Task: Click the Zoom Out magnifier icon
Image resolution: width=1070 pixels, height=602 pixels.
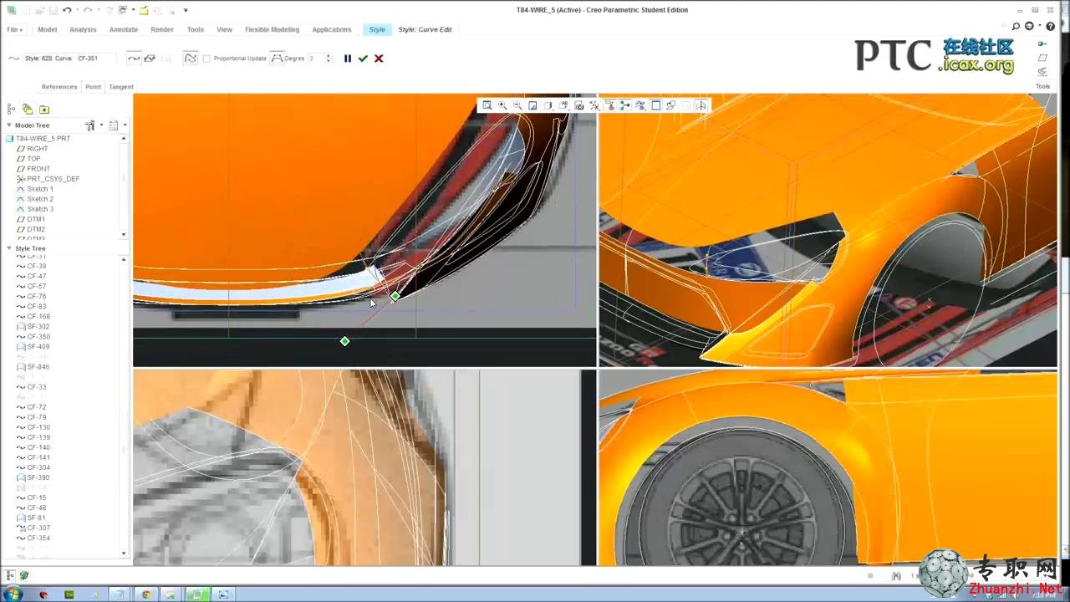Action: click(517, 105)
